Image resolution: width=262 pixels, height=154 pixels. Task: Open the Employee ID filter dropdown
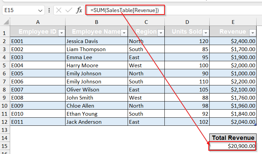[x=61, y=33]
